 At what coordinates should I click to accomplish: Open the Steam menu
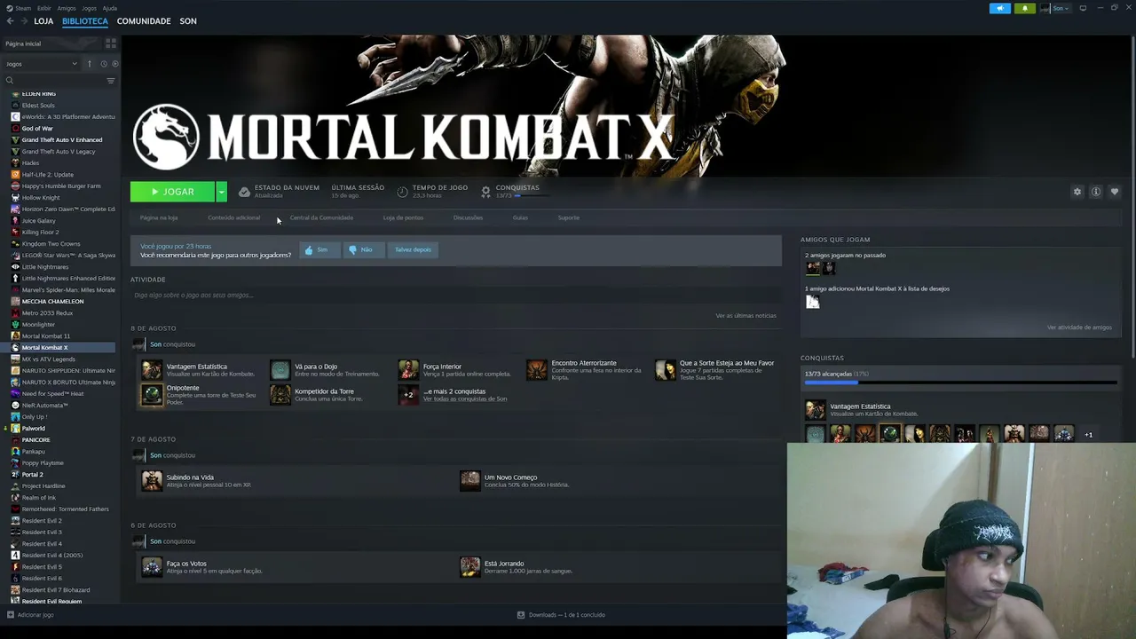[17, 8]
